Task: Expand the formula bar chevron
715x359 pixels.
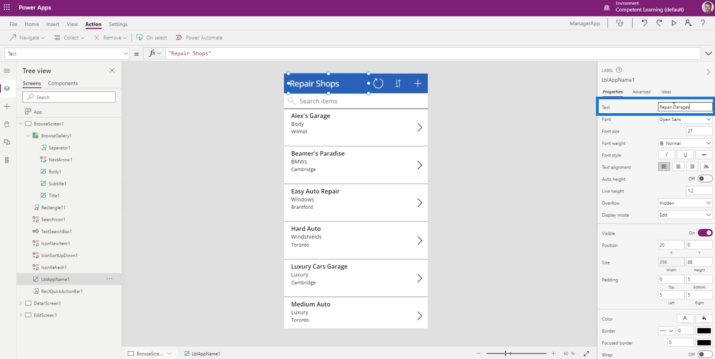Action: [x=708, y=54]
